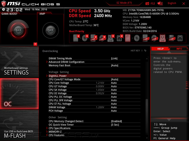This screenshot has height=141, width=189.
Task: Open the SETTINGS motherboard section
Action: click(x=19, y=62)
